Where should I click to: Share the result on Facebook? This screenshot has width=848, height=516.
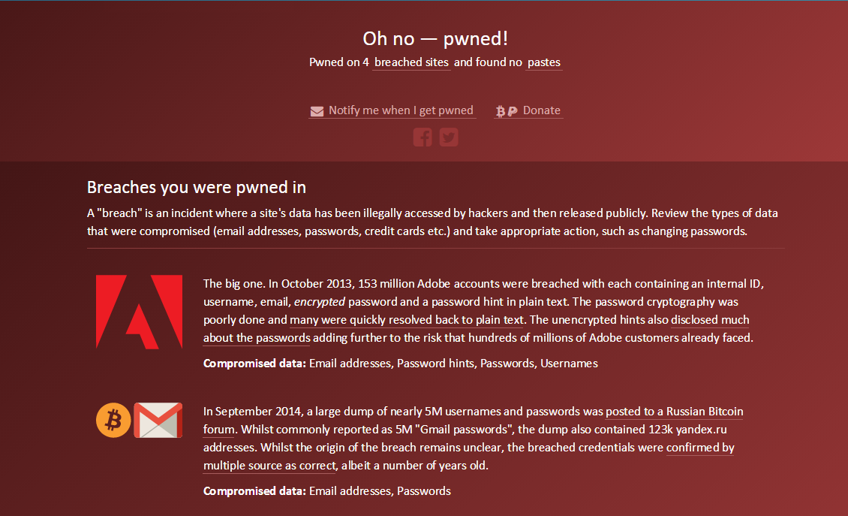(x=422, y=137)
